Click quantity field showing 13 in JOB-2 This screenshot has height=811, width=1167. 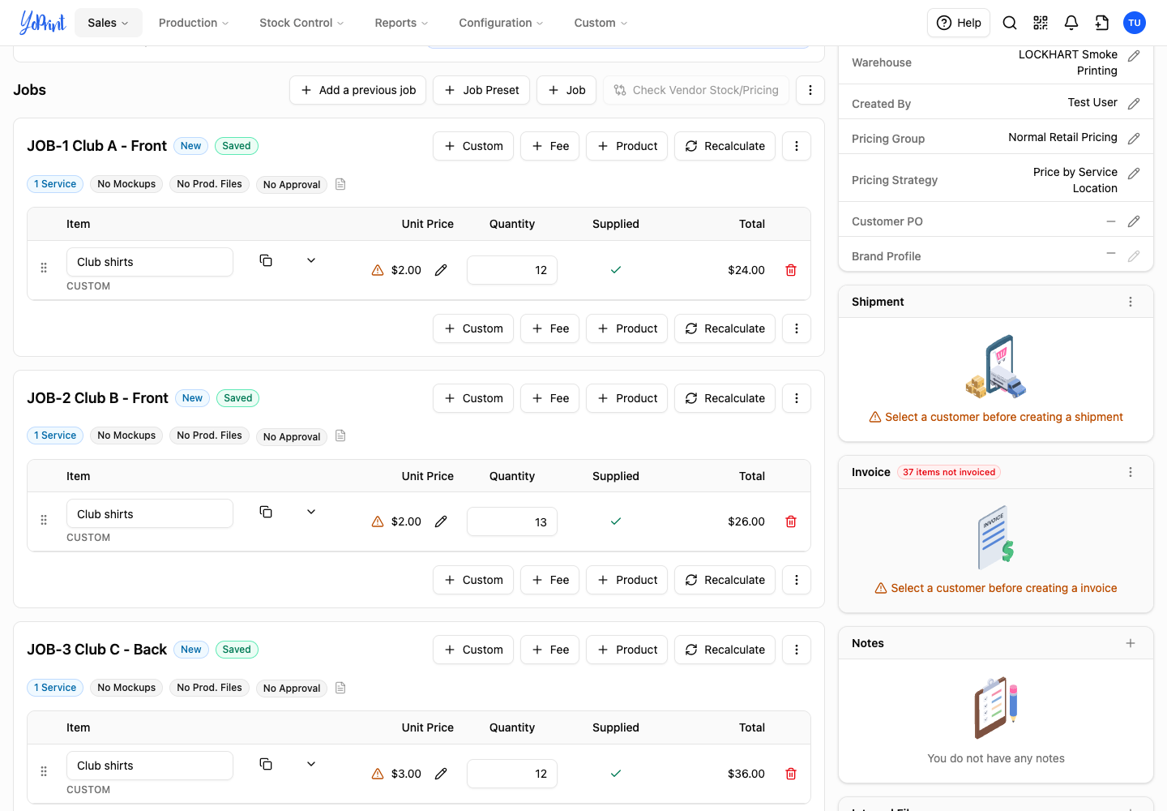tap(512, 522)
